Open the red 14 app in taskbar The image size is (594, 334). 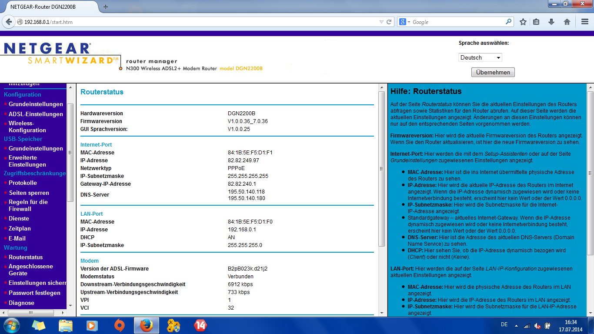pyautogui.click(x=200, y=325)
